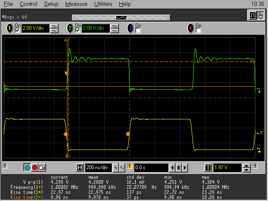Open the Help menu
Viewport: 268px width, 201px height.
[x=125, y=4]
